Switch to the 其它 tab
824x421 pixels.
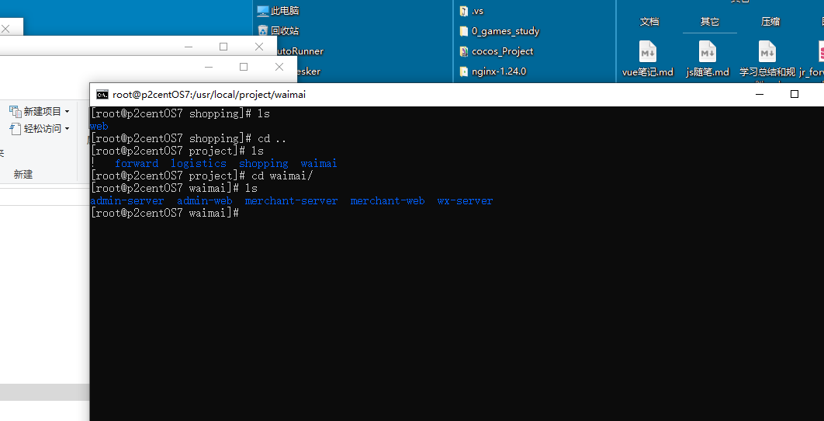(x=709, y=22)
